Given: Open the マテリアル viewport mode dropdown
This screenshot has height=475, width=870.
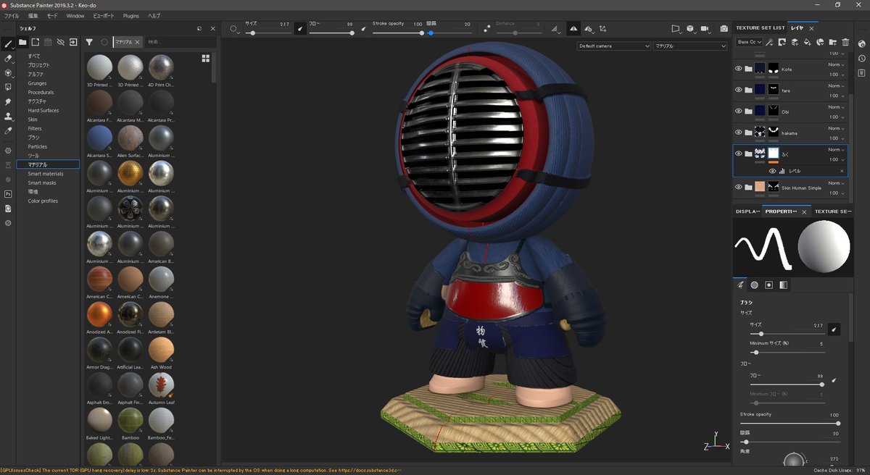Looking at the screenshot, I should 689,46.
